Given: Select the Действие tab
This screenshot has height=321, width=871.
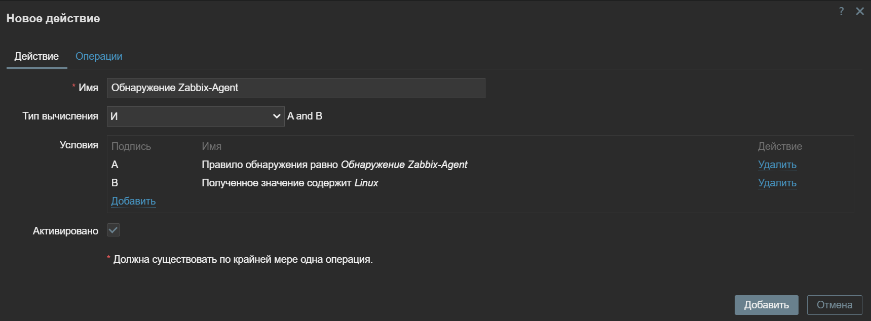Looking at the screenshot, I should [36, 56].
